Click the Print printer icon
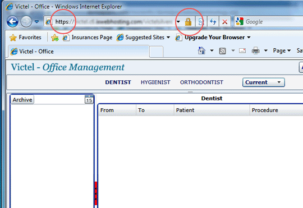303x208 pixels. click(x=255, y=50)
